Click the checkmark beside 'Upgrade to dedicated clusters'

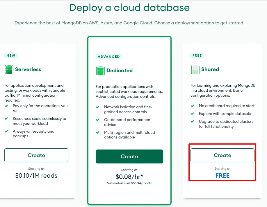[193, 122]
